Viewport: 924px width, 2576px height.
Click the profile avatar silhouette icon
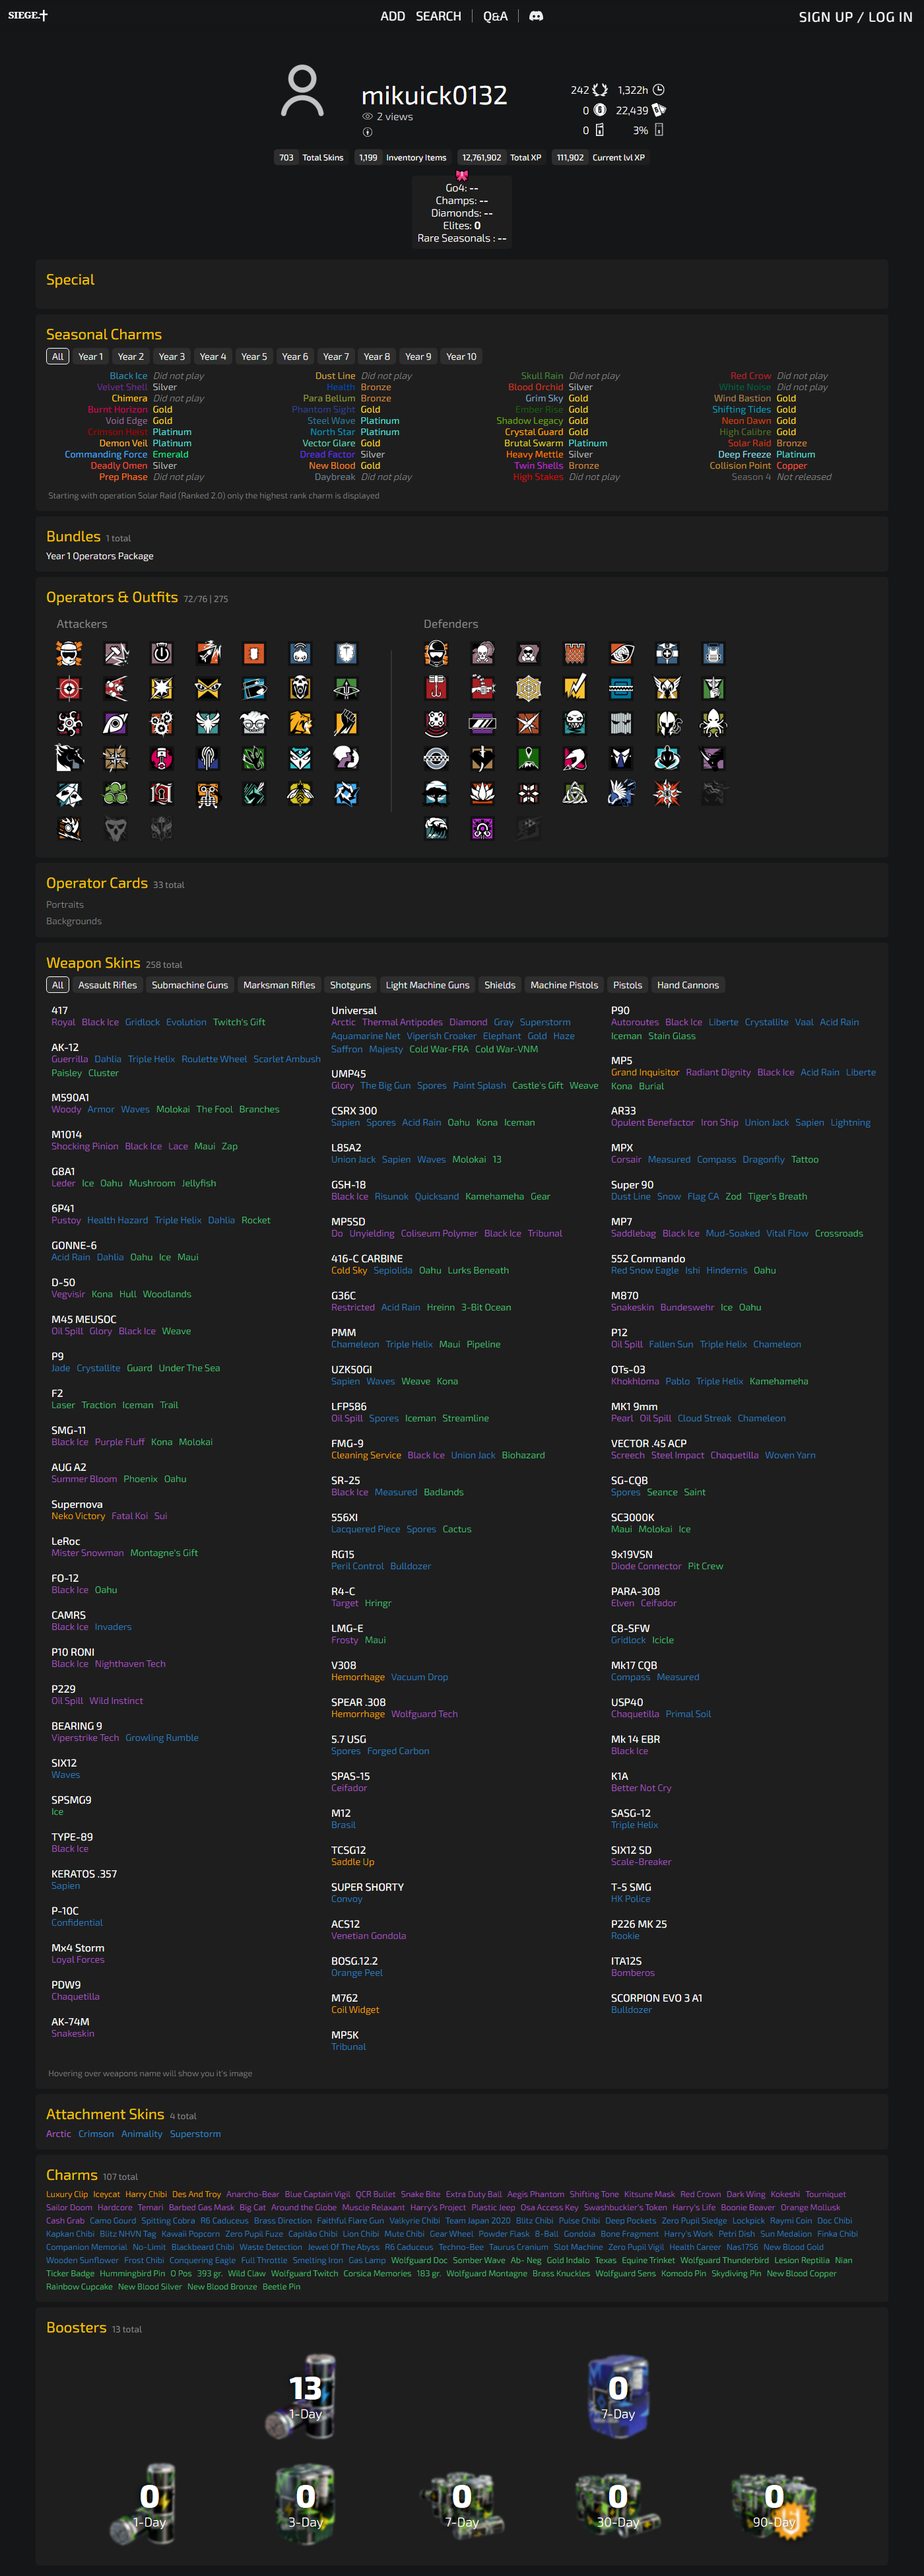[302, 92]
